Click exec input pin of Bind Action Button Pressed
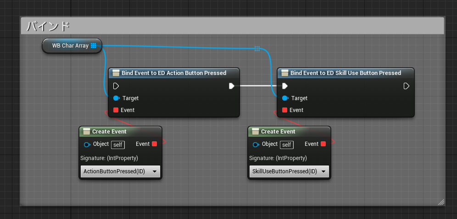The width and height of the screenshot is (457, 219). (x=116, y=86)
